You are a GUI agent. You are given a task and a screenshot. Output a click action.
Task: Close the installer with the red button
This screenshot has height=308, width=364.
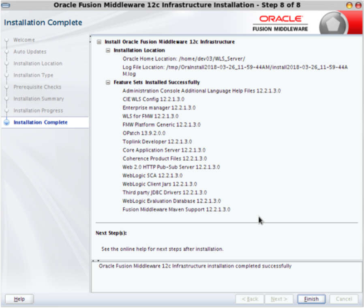358,5
